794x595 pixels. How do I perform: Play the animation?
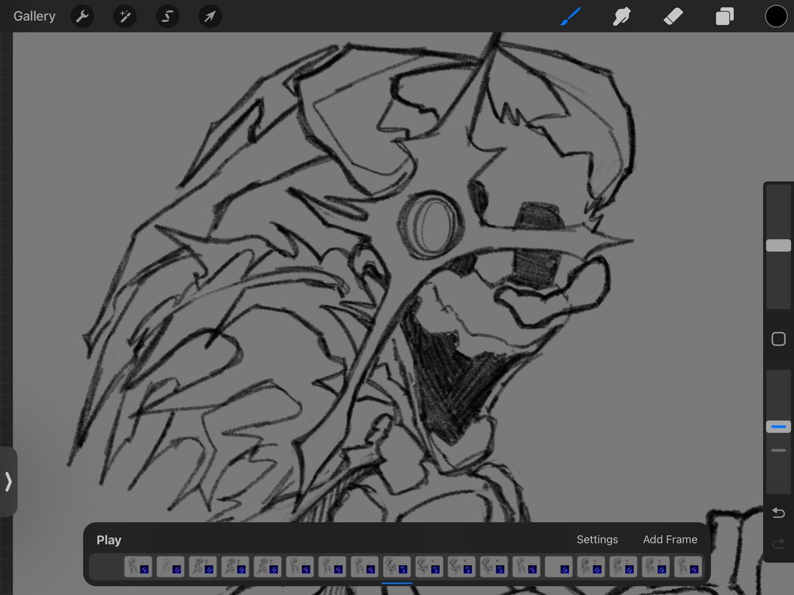(x=109, y=540)
